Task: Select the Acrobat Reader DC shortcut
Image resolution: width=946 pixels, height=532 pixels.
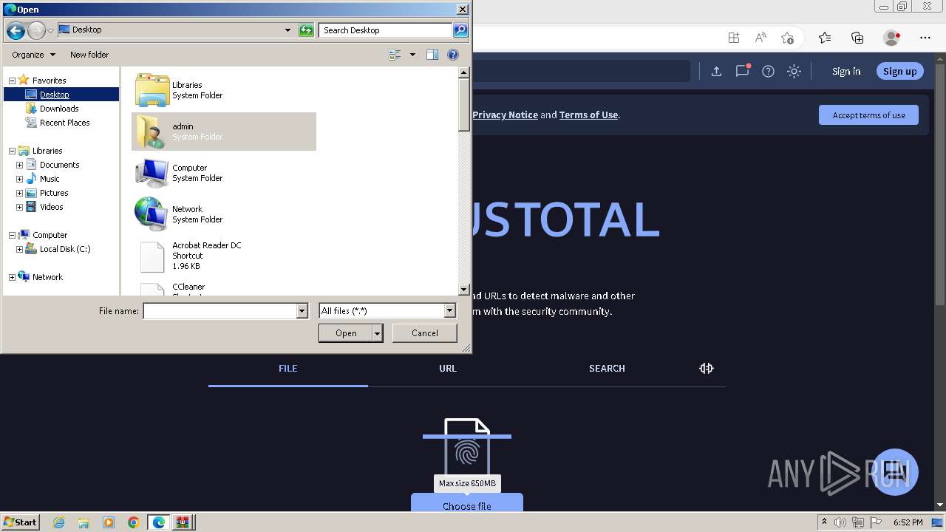Action: (224, 256)
